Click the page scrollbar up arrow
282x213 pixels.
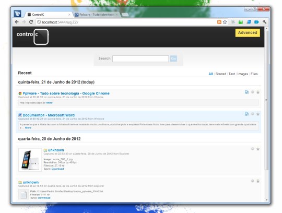point(266,29)
